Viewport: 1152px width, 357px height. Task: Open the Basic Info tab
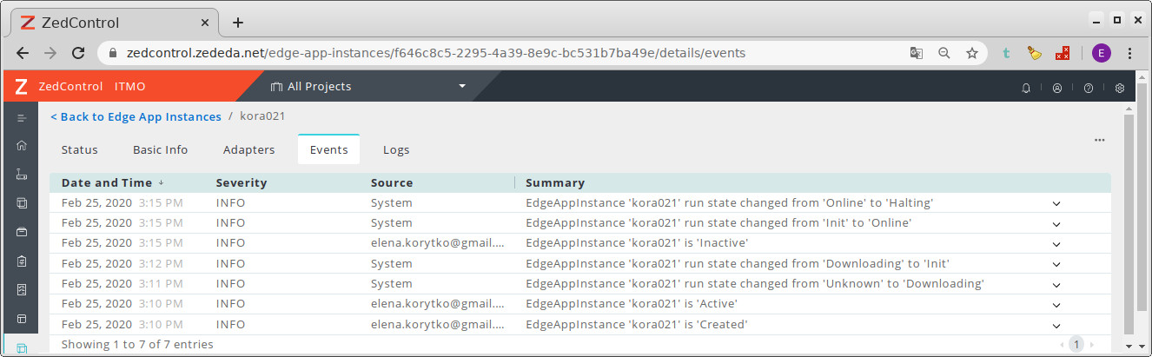tap(160, 150)
